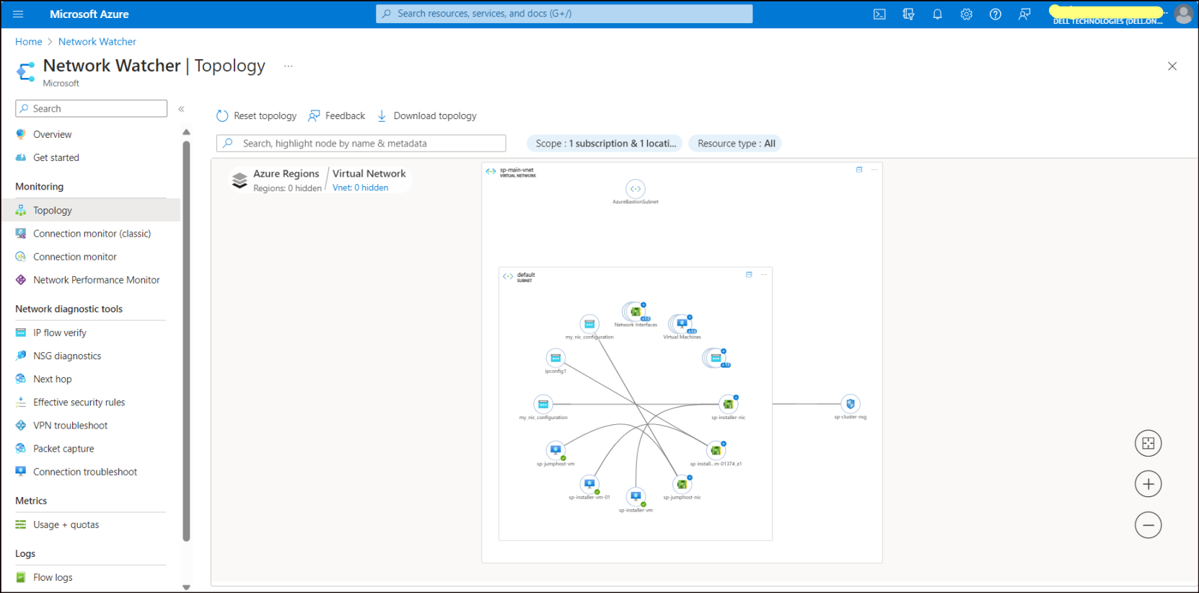Image resolution: width=1199 pixels, height=593 pixels.
Task: Click the Virtual Machines group node
Action: tap(682, 324)
